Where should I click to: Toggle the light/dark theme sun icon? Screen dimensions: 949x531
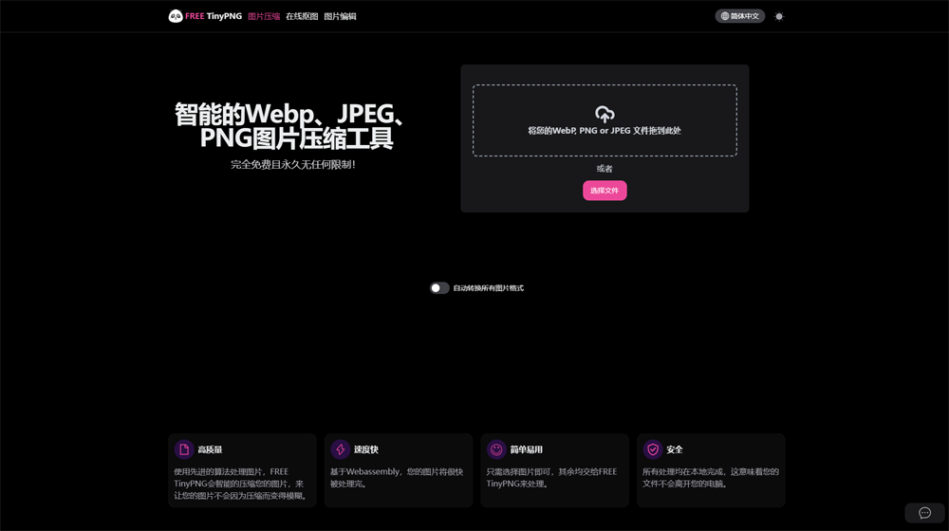[x=779, y=16]
